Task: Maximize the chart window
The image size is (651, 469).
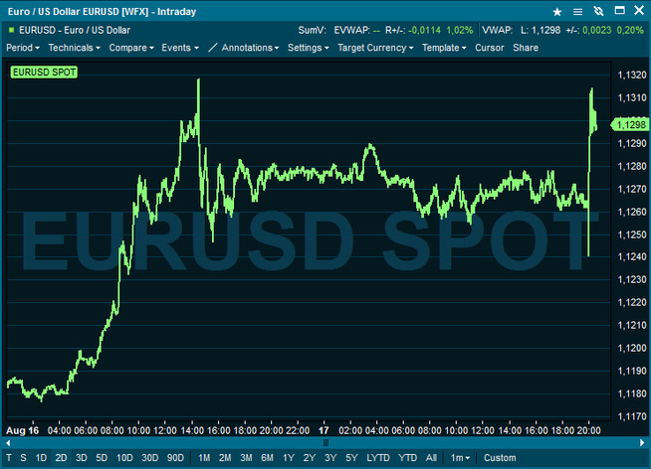Action: point(618,11)
